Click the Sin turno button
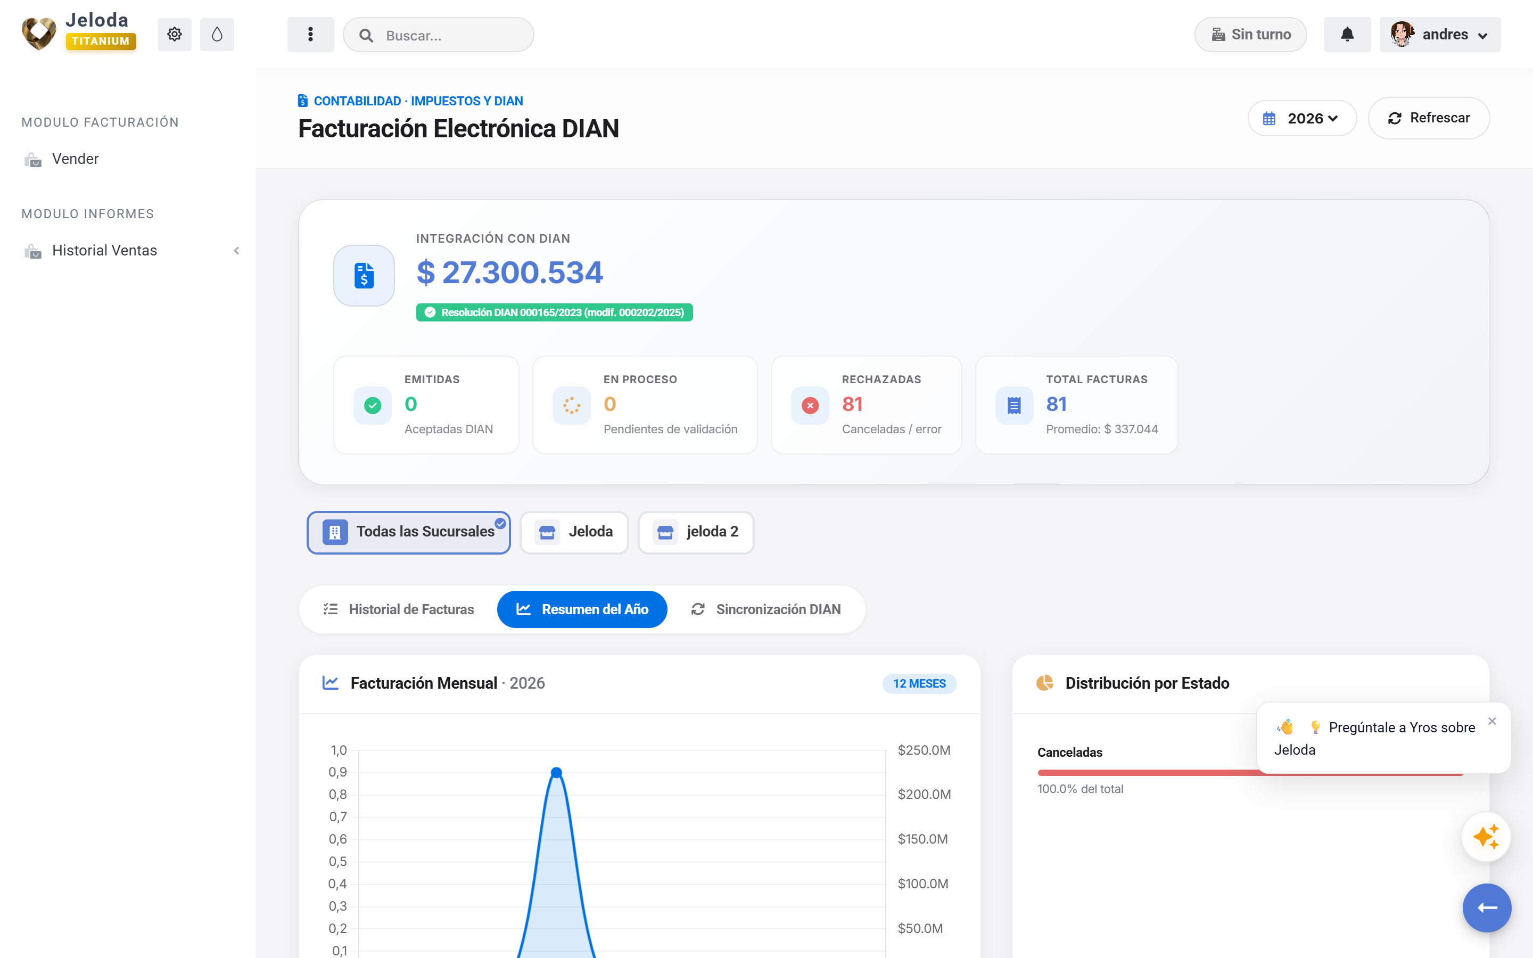Viewport: 1533px width, 958px height. (1250, 34)
